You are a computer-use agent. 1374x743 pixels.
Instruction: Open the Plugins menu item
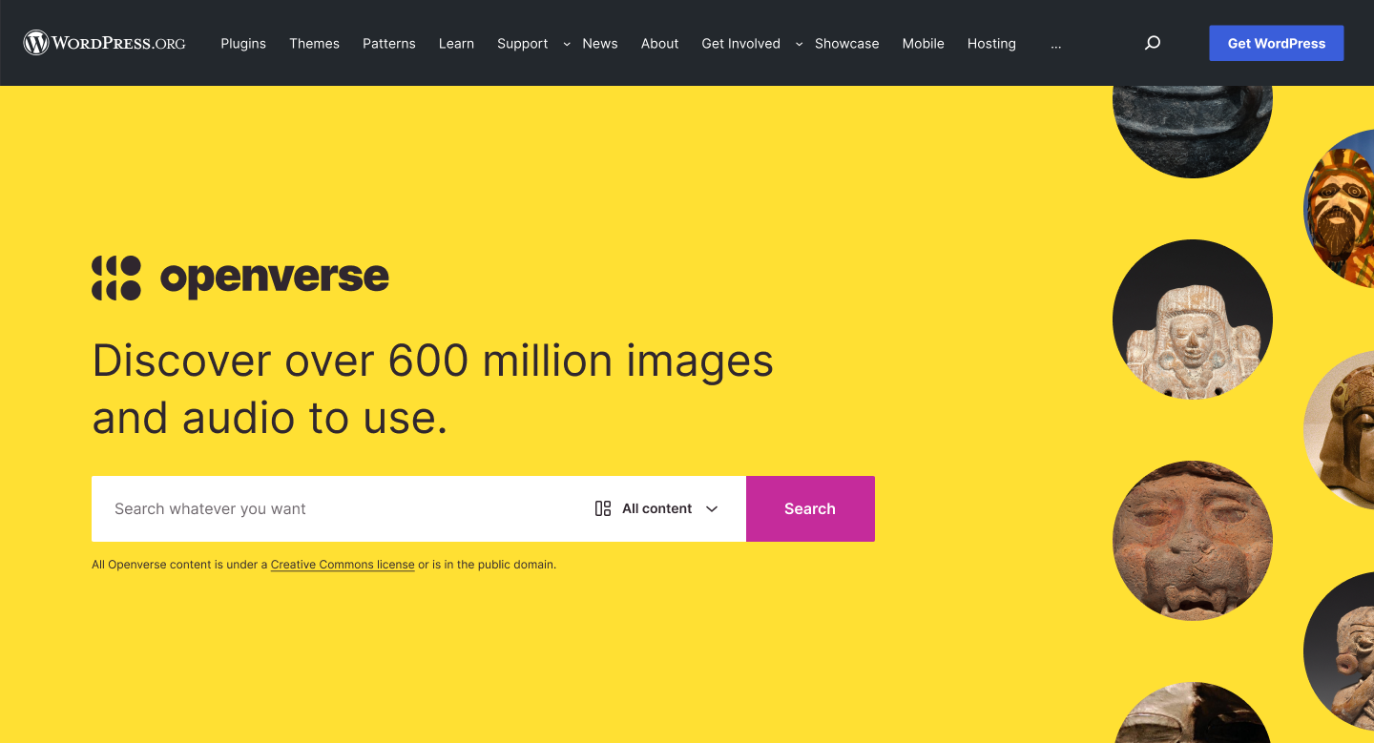(243, 43)
